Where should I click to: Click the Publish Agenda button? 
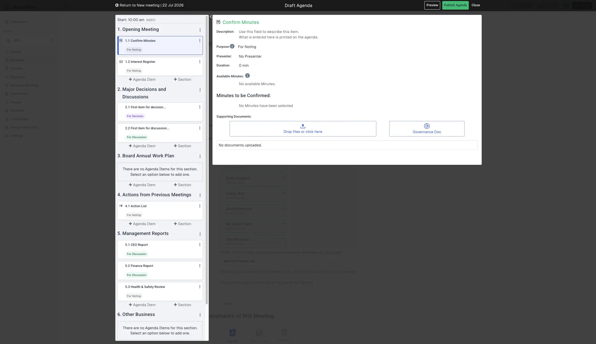(x=455, y=5)
